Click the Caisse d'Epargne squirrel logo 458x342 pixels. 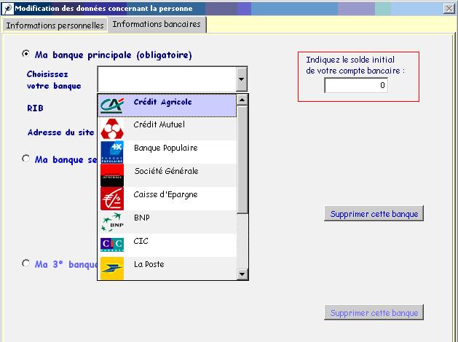pyautogui.click(x=112, y=199)
